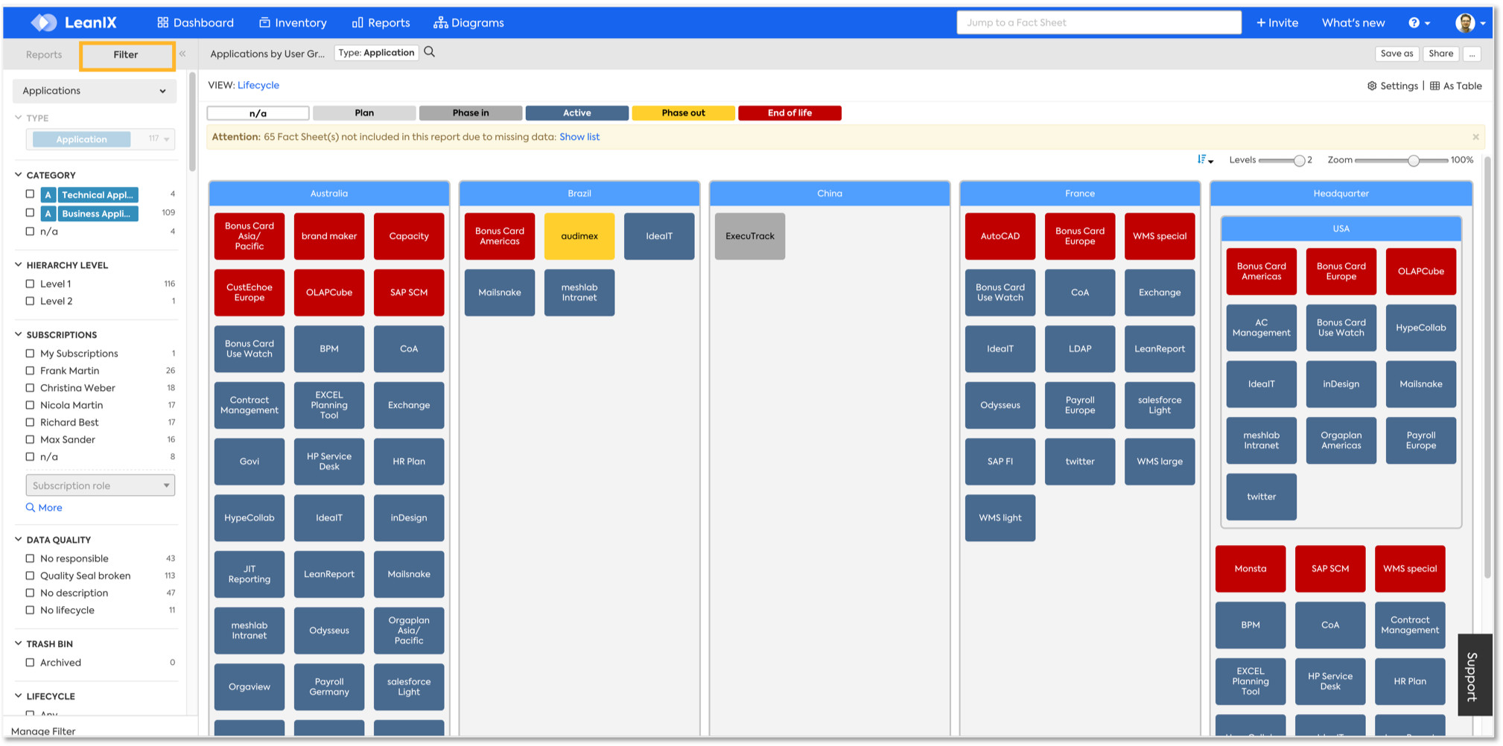This screenshot has height=746, width=1503.
Task: Adjust the Levels slider handle
Action: pyautogui.click(x=1299, y=161)
